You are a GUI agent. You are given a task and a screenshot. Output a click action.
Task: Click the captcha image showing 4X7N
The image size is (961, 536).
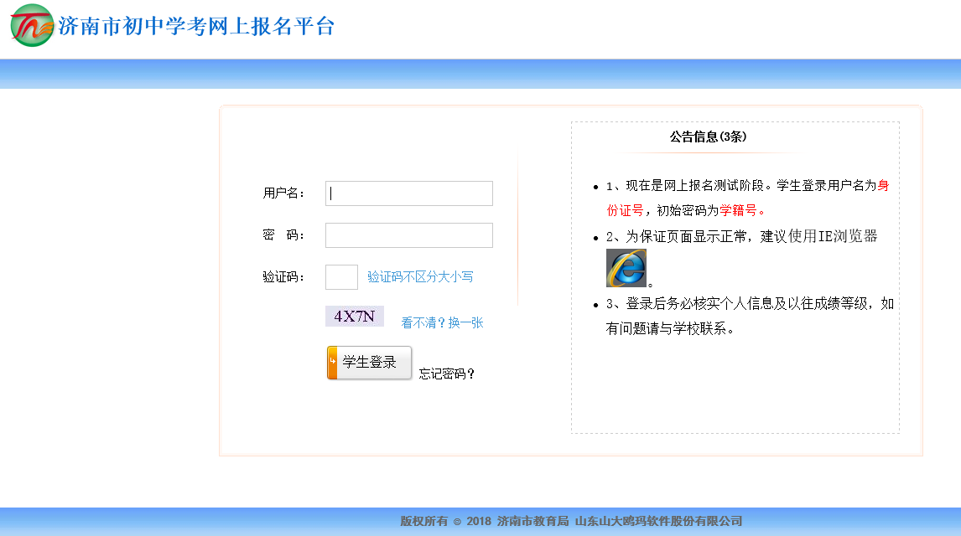point(354,316)
